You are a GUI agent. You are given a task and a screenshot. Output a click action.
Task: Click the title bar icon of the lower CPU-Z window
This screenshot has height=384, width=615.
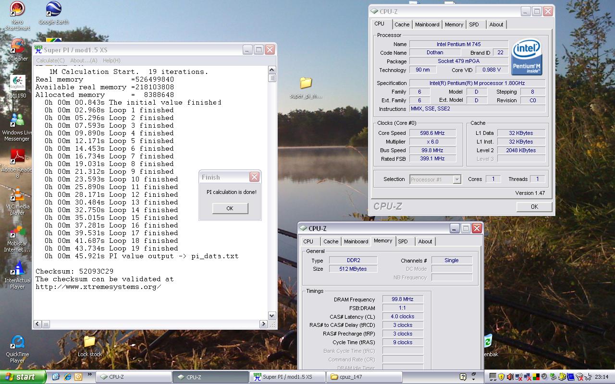click(x=303, y=228)
